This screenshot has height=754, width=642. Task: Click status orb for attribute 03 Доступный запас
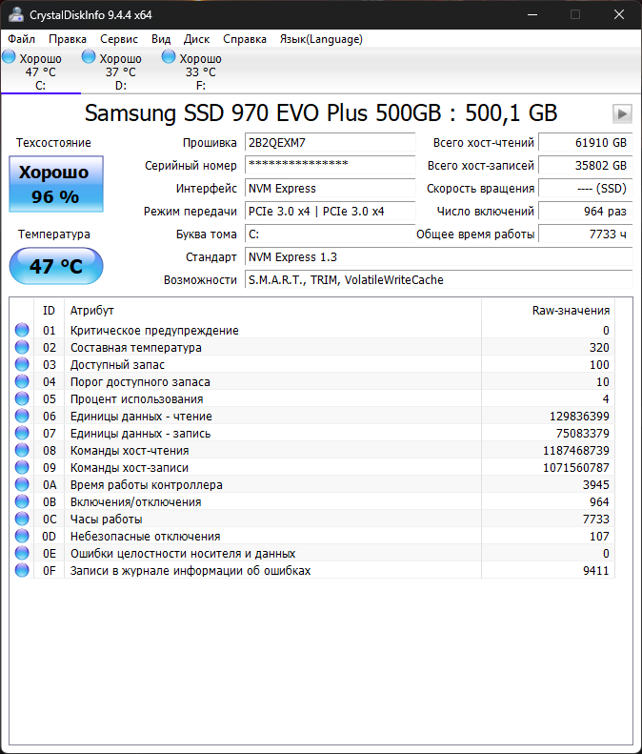(22, 364)
